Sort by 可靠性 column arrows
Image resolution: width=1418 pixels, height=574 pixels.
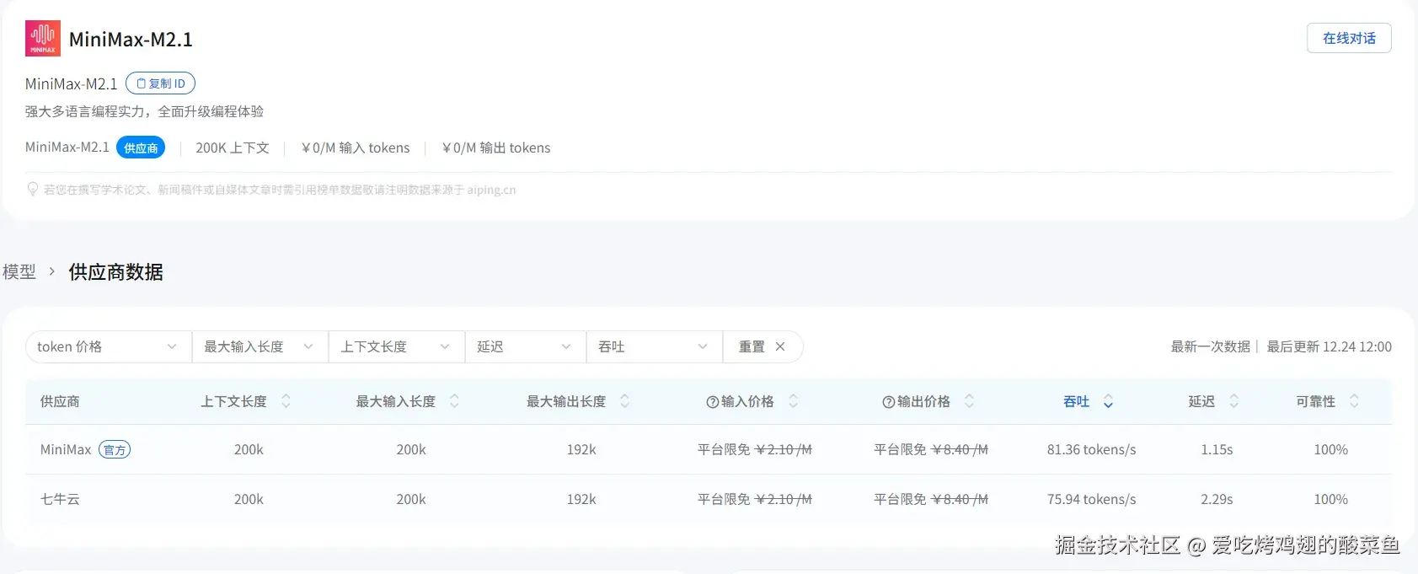tap(1354, 401)
